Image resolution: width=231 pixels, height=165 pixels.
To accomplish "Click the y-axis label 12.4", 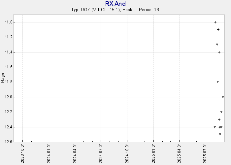I will (8, 127).
